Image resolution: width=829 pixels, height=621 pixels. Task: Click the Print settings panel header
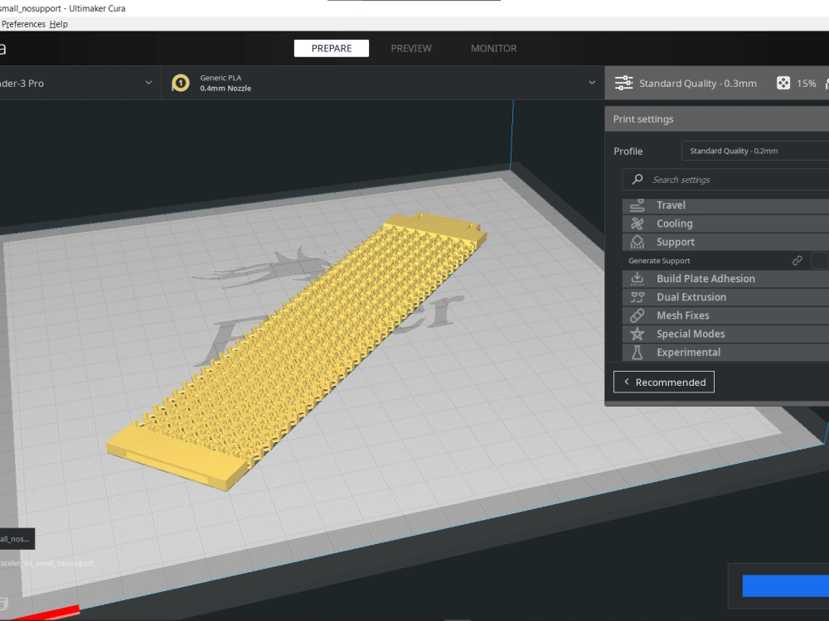click(717, 119)
